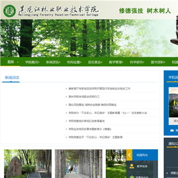Select the 通知公告 panel tab

(173, 144)
